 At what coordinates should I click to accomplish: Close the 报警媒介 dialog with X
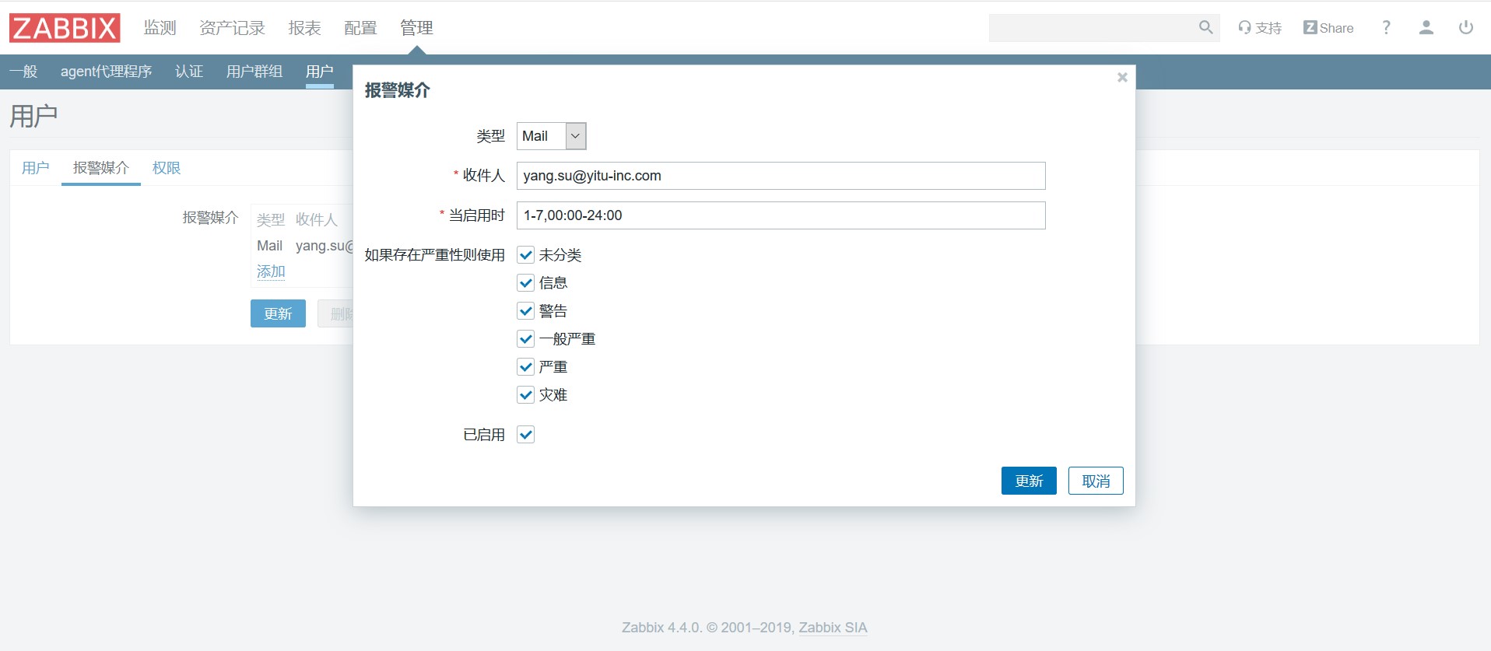[x=1122, y=77]
